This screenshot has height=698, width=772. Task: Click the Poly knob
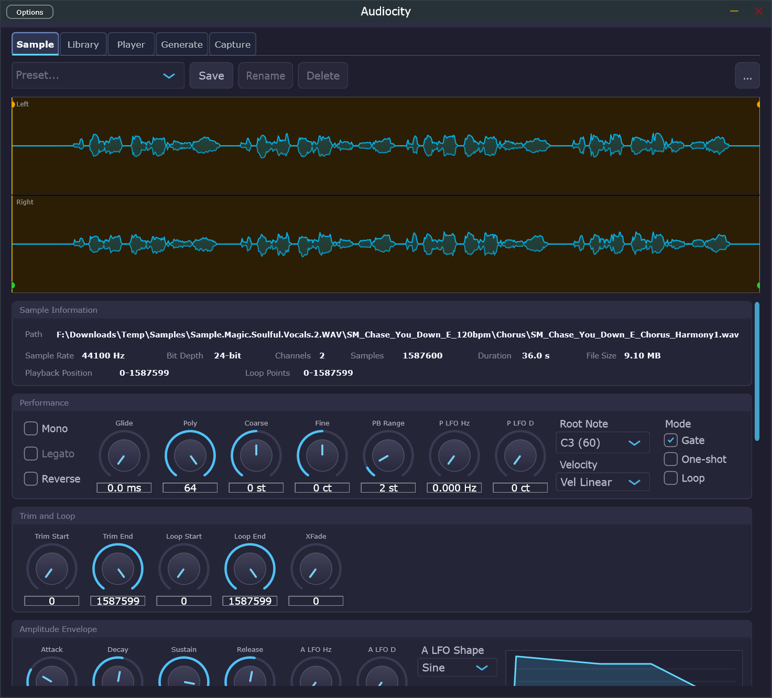coord(190,455)
